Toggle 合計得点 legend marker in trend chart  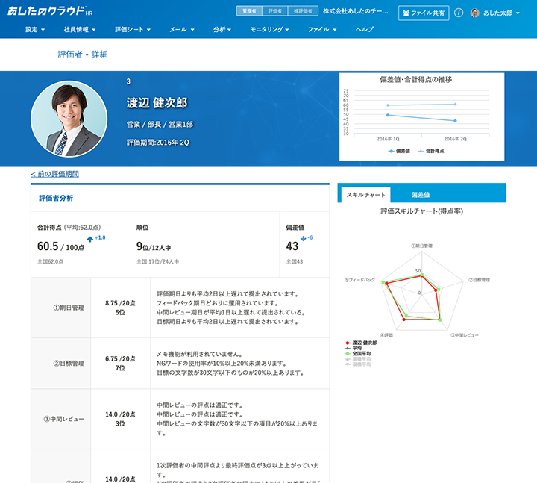point(421,151)
